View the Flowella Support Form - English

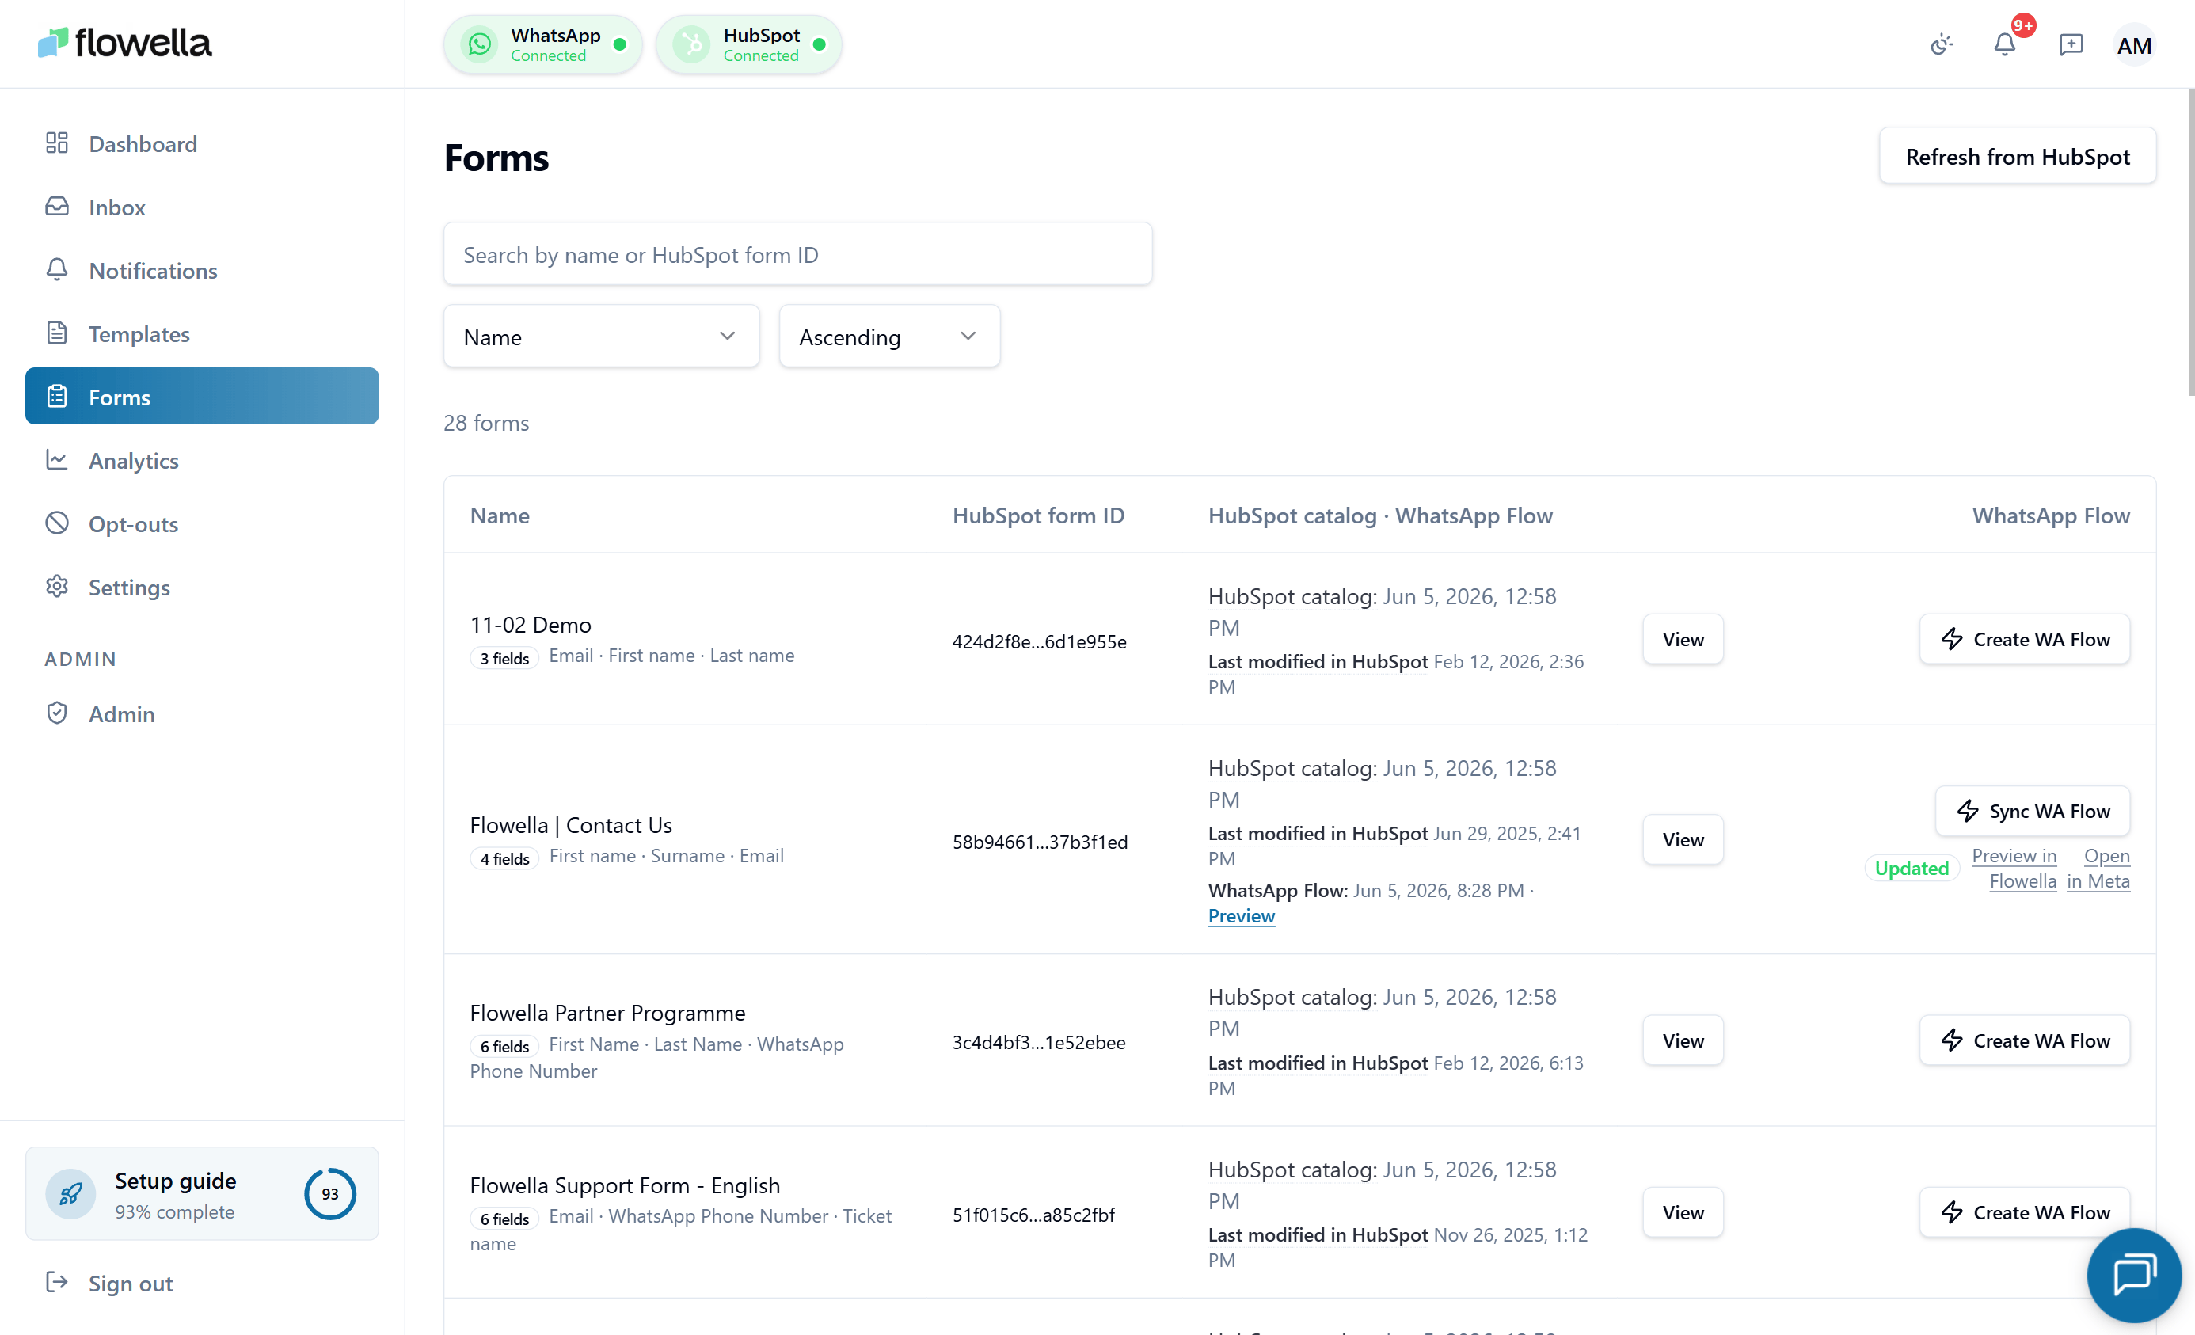tap(1682, 1212)
